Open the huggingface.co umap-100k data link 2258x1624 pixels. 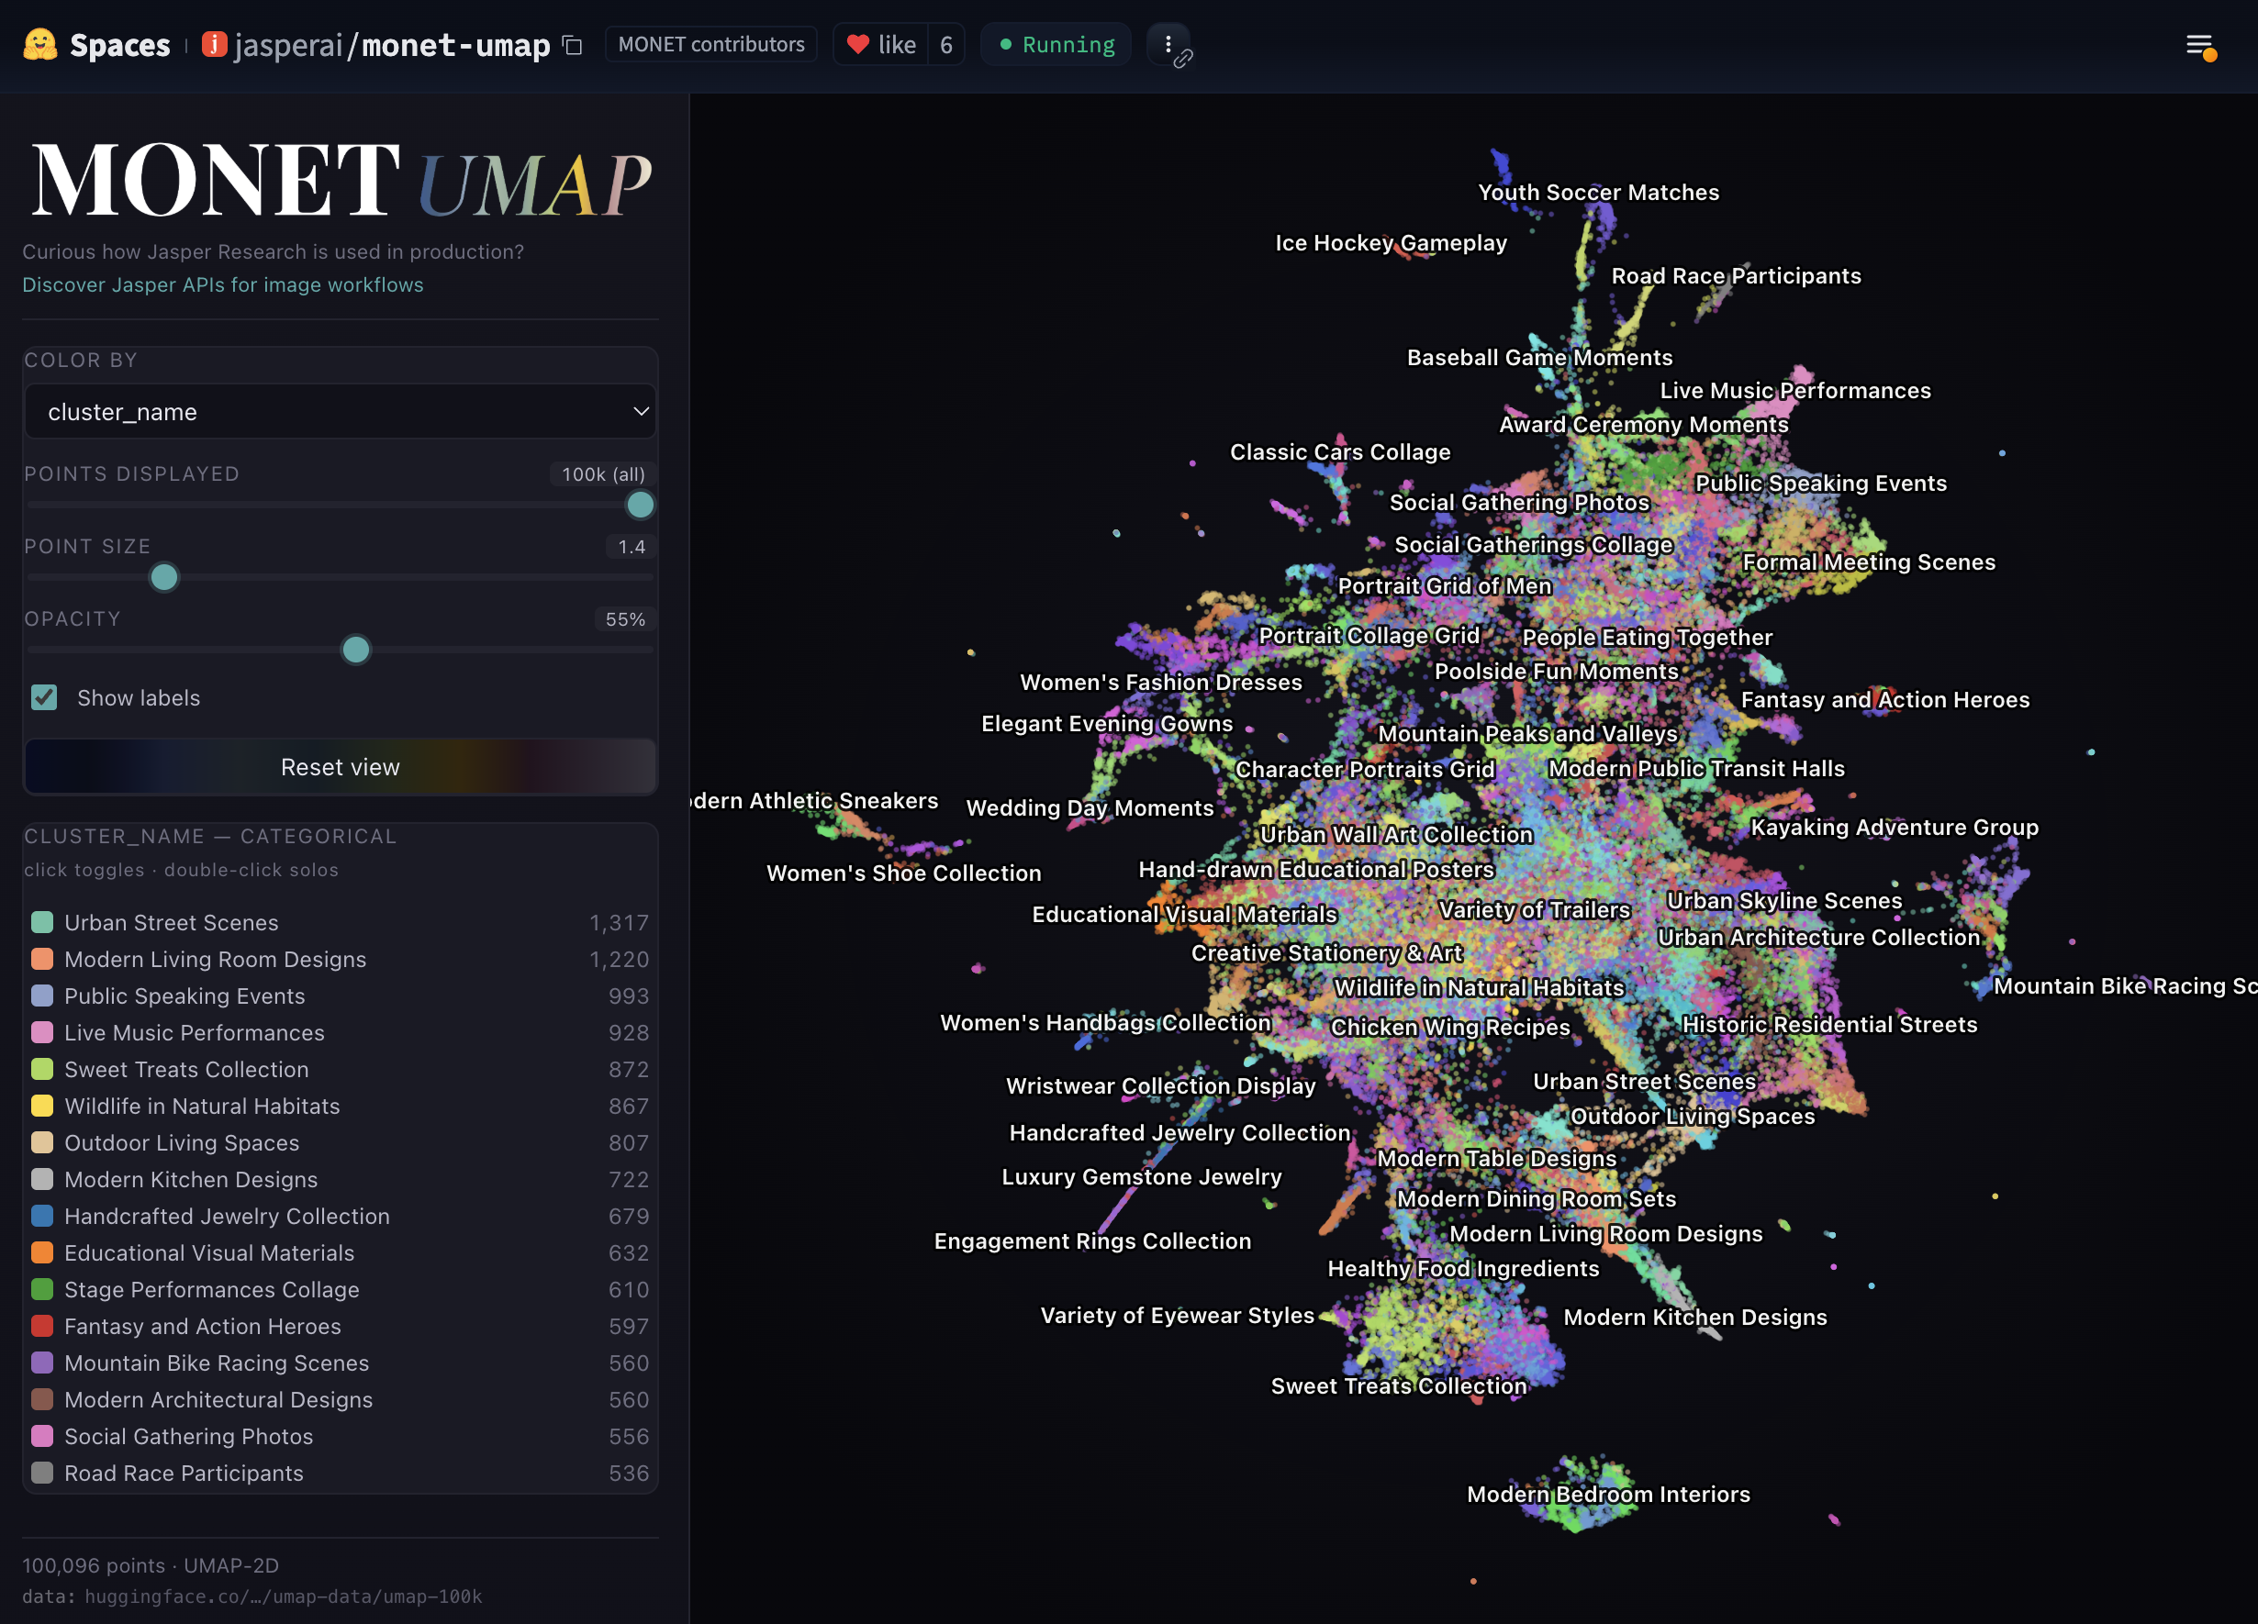click(283, 1596)
